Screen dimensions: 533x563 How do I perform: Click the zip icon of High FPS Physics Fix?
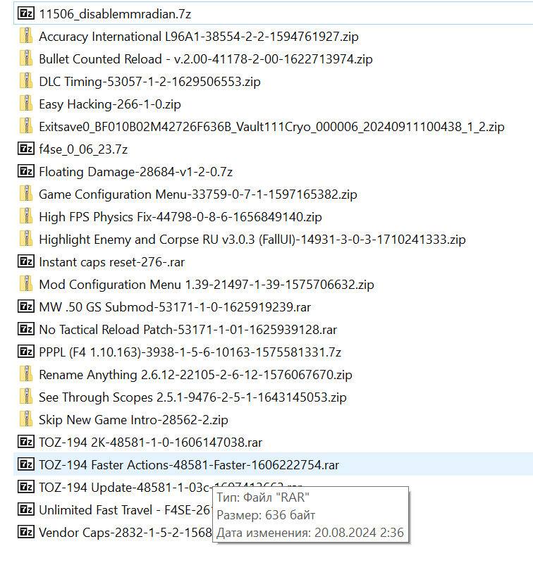(26, 217)
